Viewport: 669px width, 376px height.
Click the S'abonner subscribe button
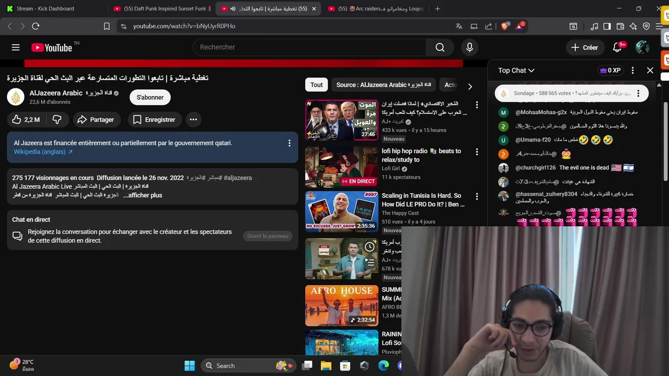coord(150,97)
